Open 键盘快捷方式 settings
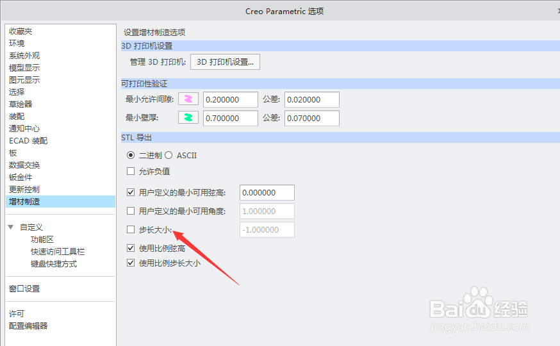Viewport: 560px width, 346px height. 54,264
